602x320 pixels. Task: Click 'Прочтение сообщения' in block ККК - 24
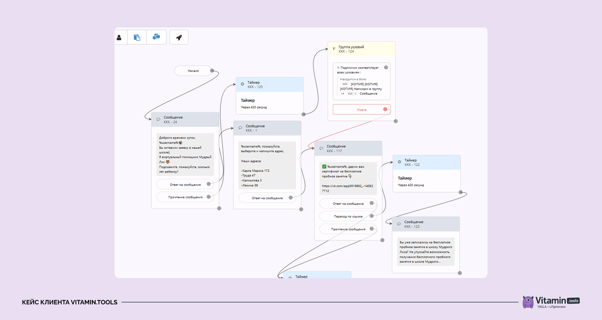click(185, 197)
